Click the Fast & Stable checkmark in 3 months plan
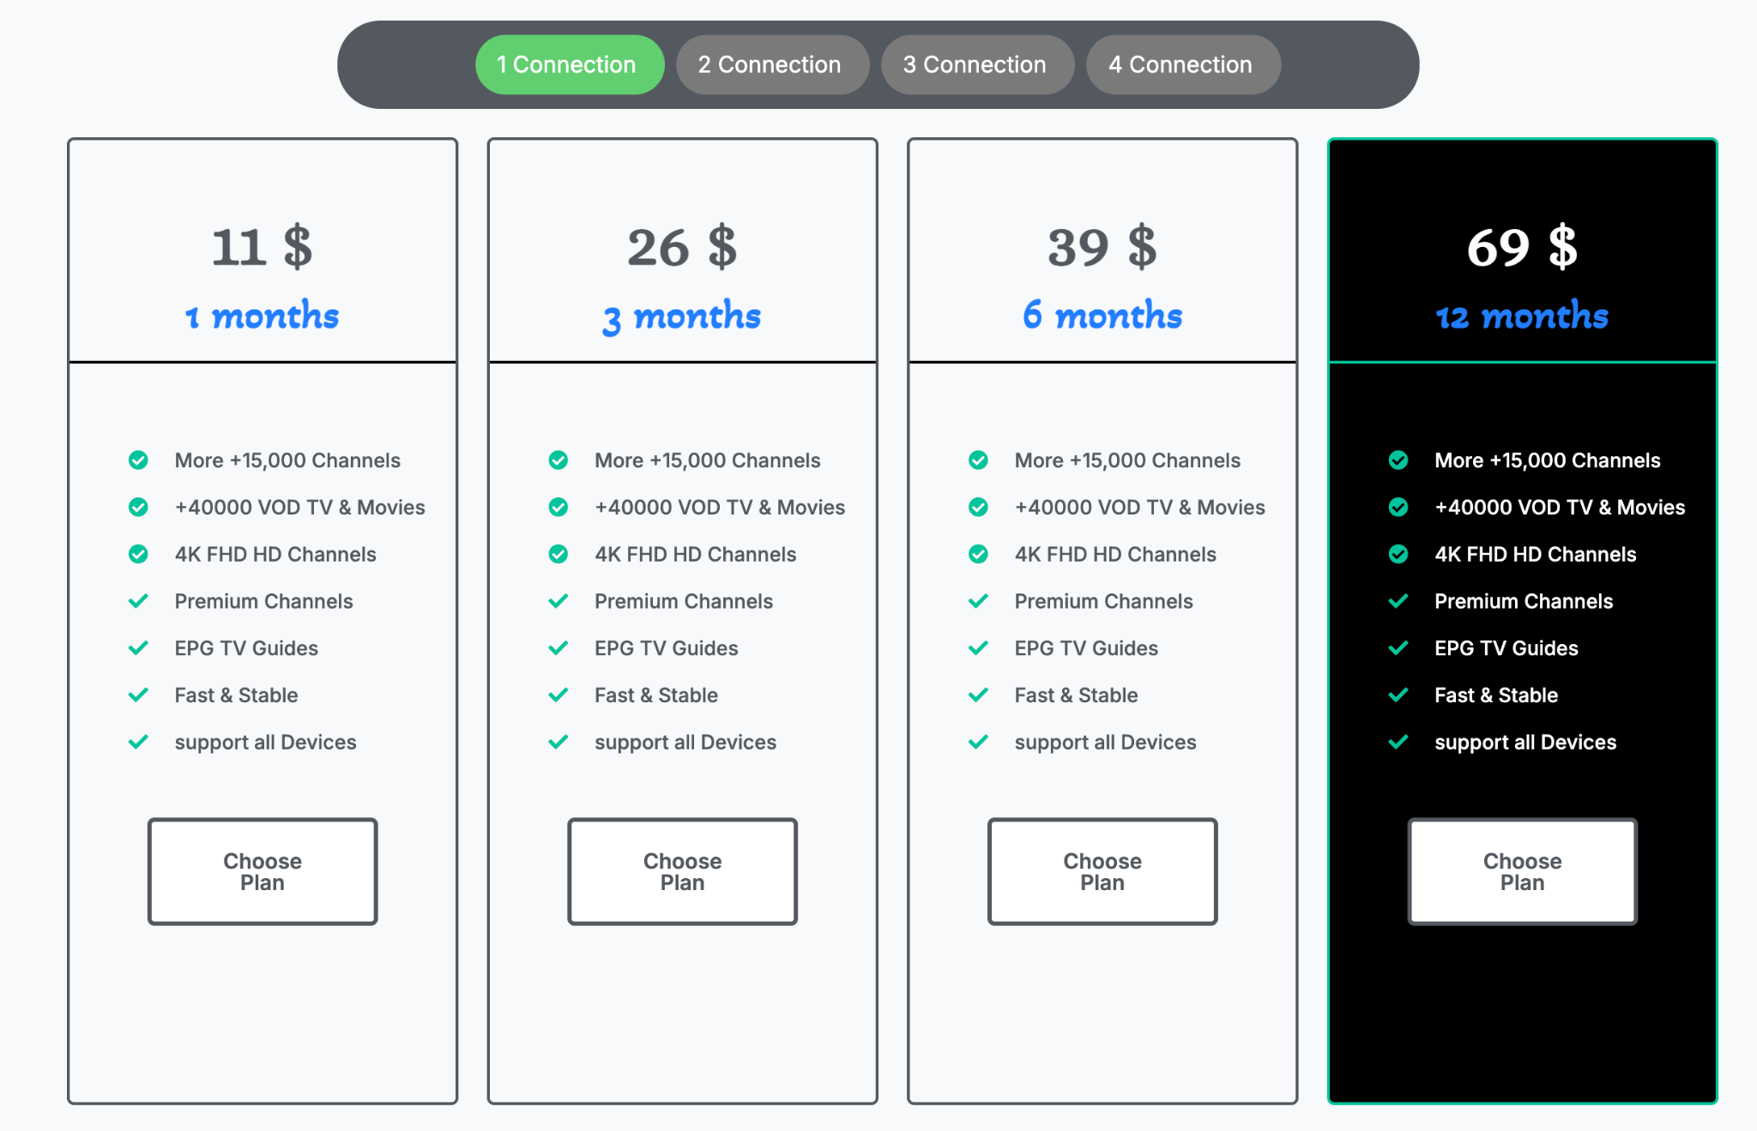This screenshot has width=1757, height=1131. [x=558, y=695]
